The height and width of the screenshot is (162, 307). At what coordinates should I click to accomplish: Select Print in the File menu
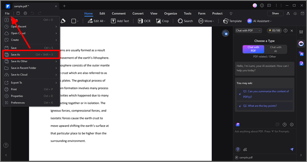[x=31, y=89]
